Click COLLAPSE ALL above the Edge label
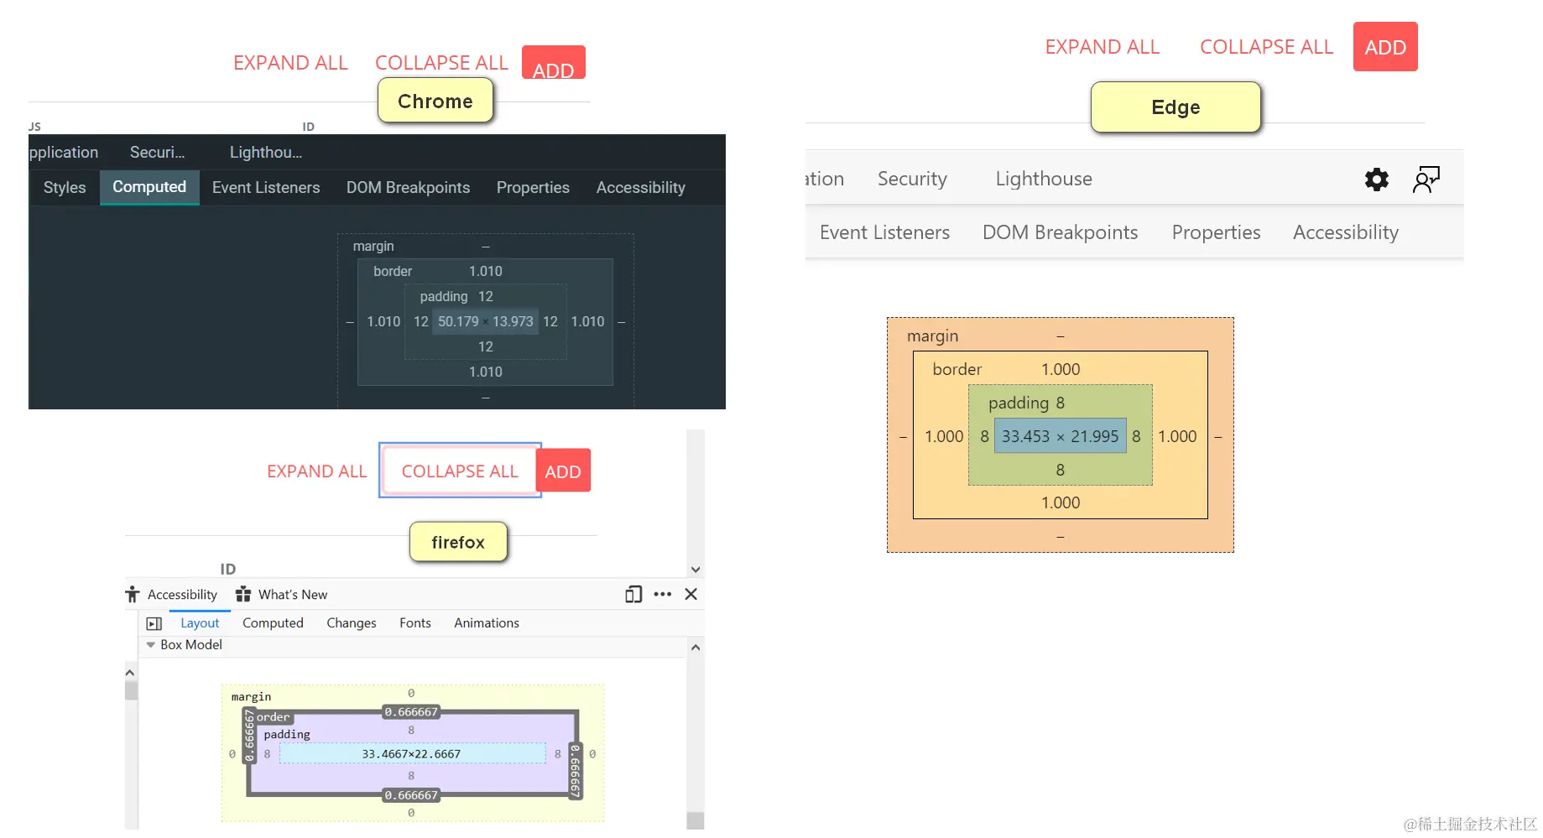1543x838 pixels. (x=1266, y=47)
